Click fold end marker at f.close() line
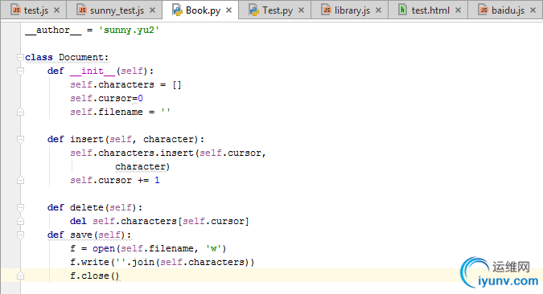The height and width of the screenshot is (294, 543). tap(20, 276)
